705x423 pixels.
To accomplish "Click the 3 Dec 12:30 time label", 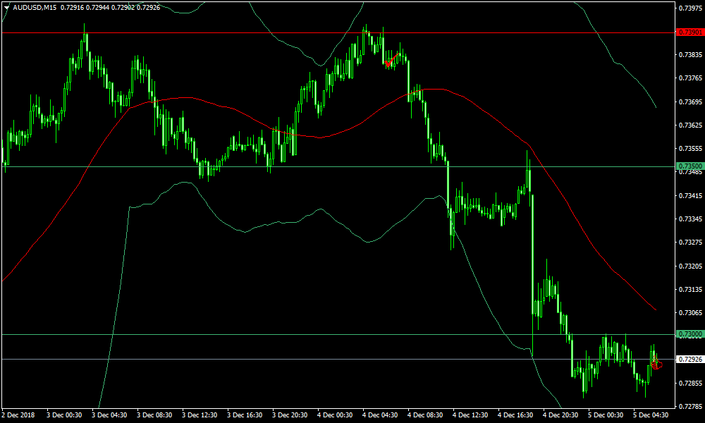I will tap(200, 415).
